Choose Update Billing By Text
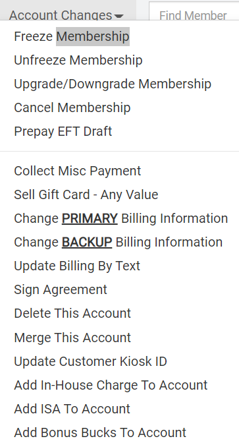 click(77, 266)
